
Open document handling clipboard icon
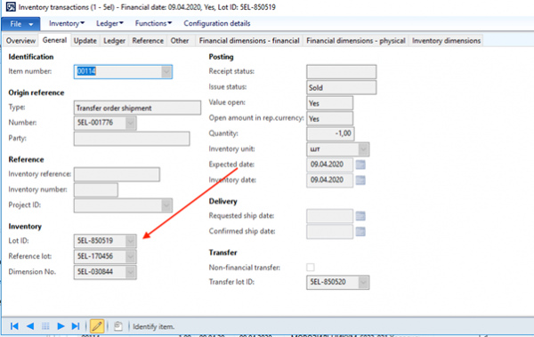(118, 326)
